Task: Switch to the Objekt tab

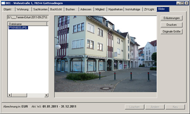Action: tap(9, 9)
